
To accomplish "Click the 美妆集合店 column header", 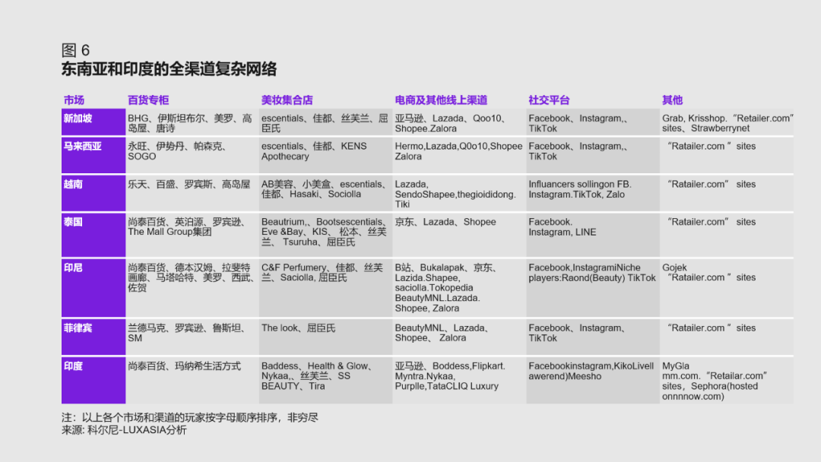I will pos(287,100).
